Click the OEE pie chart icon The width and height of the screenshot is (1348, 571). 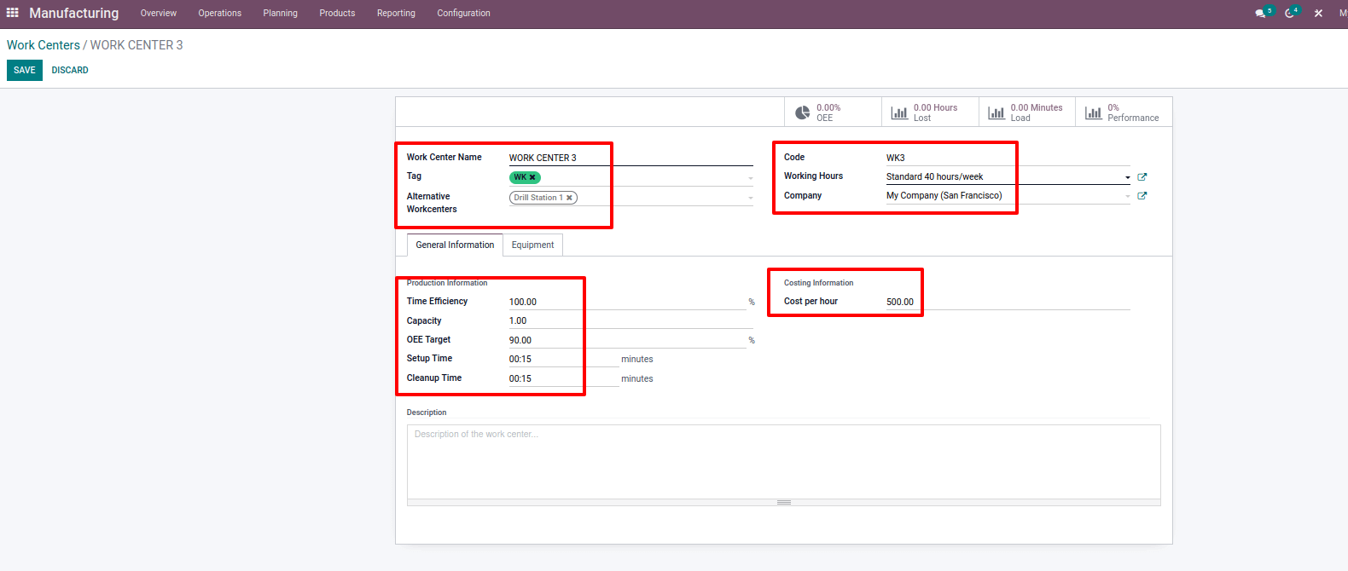[803, 112]
